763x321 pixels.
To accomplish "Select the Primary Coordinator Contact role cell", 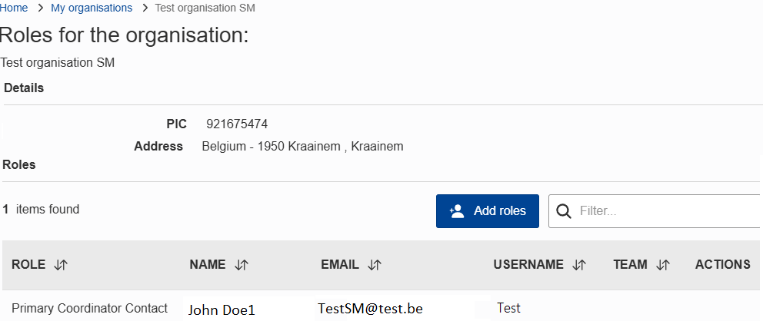I will coord(89,308).
